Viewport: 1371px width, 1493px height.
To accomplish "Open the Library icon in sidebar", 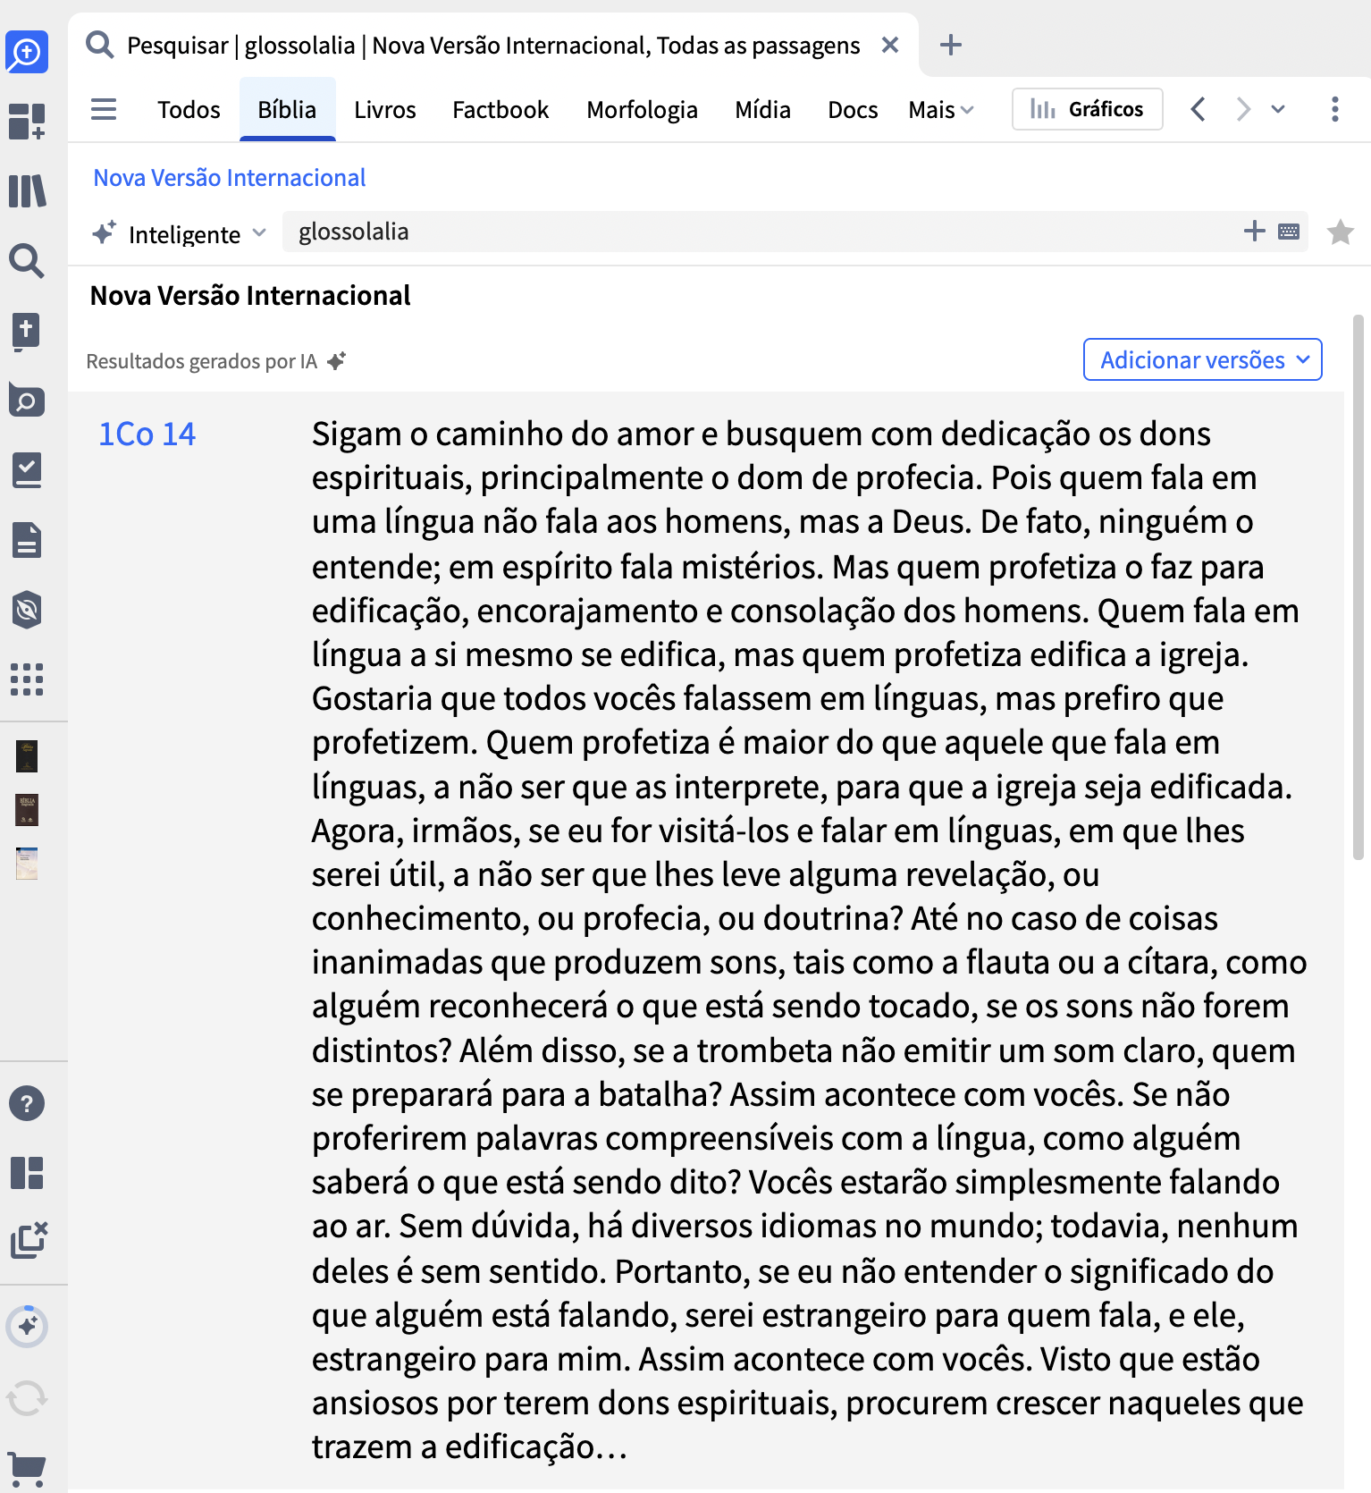I will (x=27, y=190).
